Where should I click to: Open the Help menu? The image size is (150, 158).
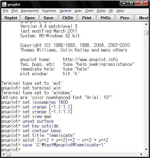tap(120, 11)
